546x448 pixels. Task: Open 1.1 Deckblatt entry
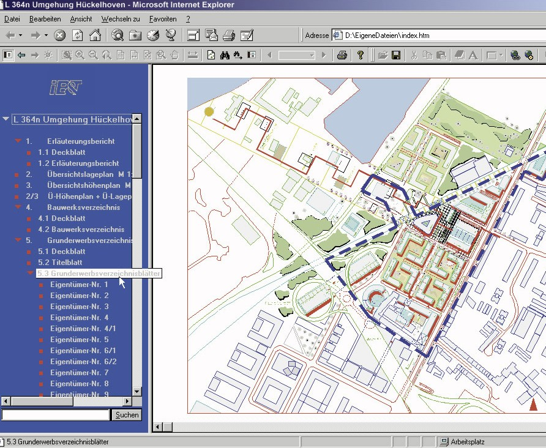[x=62, y=152]
